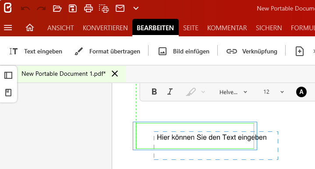315x169 pixels.
Task: Click into the text 'Hier können Sie den Text eingeben'
Action: 212,137
